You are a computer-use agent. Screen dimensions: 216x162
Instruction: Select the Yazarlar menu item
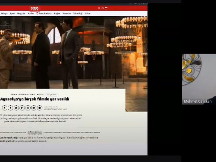[67, 14]
